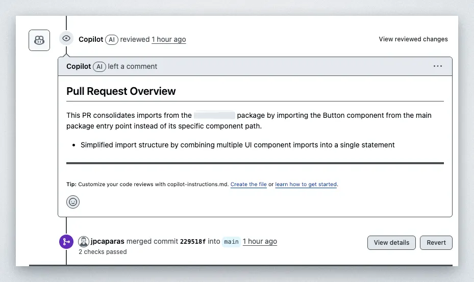This screenshot has width=474, height=282.
Task: Open the View reviewed changes link
Action: pos(413,39)
